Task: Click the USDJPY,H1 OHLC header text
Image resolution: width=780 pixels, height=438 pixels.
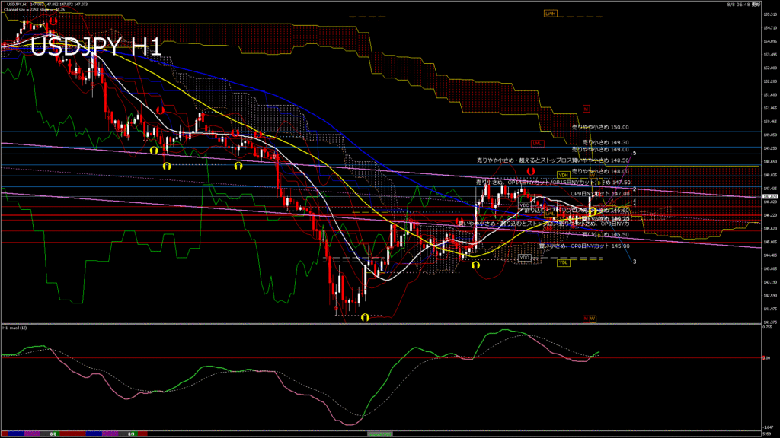Action: (47, 5)
